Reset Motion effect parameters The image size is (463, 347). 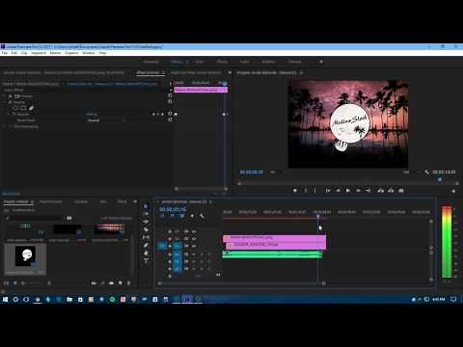click(x=170, y=95)
